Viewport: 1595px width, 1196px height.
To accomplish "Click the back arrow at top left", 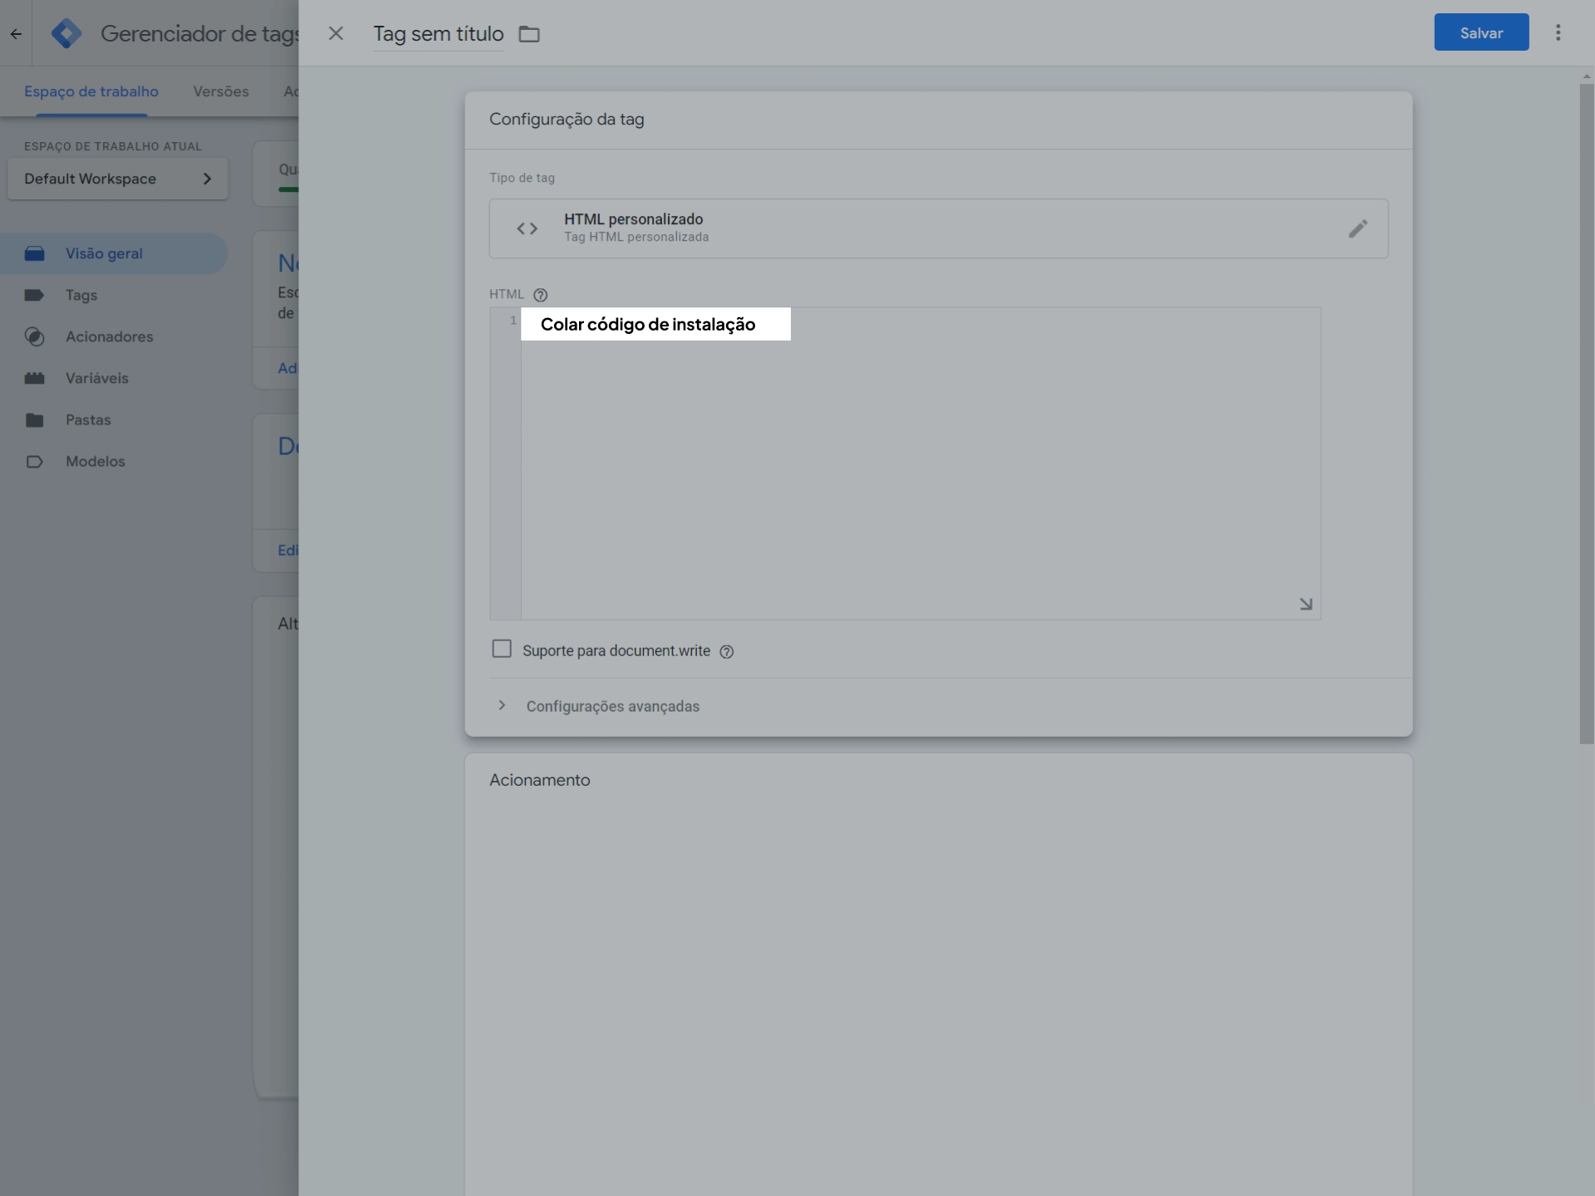I will click(x=16, y=34).
